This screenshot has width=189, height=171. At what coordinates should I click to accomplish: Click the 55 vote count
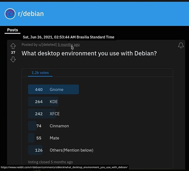coord(39,138)
